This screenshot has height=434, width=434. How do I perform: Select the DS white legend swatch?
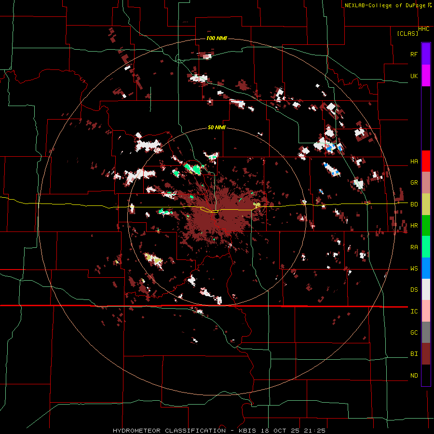(426, 289)
